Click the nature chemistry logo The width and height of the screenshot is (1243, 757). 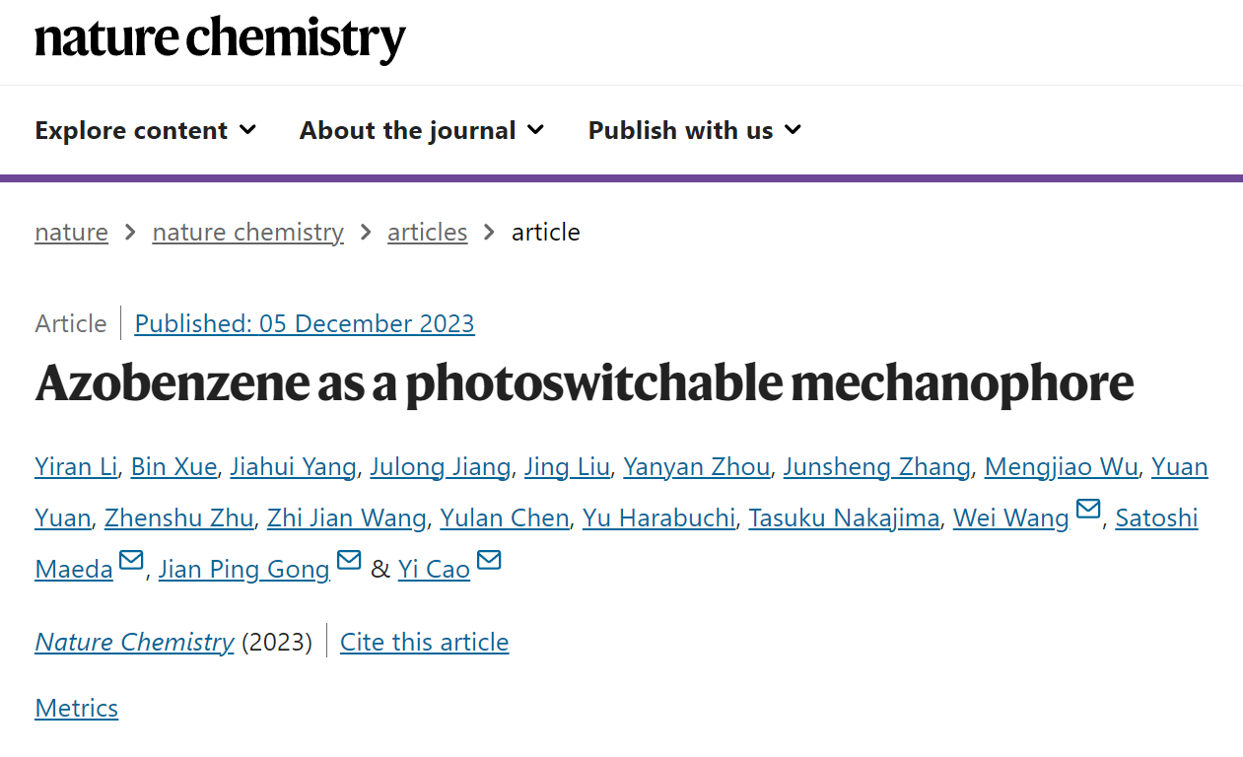(x=220, y=38)
